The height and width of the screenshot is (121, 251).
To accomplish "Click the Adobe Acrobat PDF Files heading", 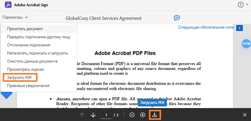I will tap(125, 53).
